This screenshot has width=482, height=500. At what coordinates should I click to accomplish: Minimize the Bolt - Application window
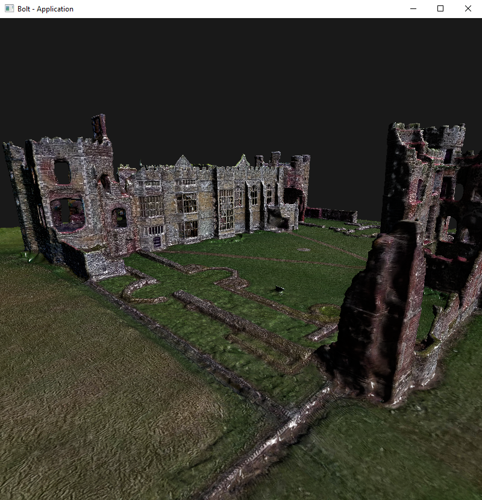pos(413,8)
